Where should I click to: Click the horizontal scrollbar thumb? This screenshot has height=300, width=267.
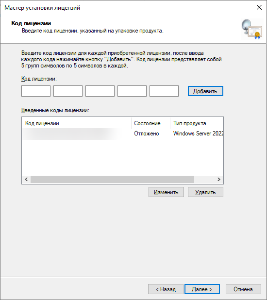point(112,180)
